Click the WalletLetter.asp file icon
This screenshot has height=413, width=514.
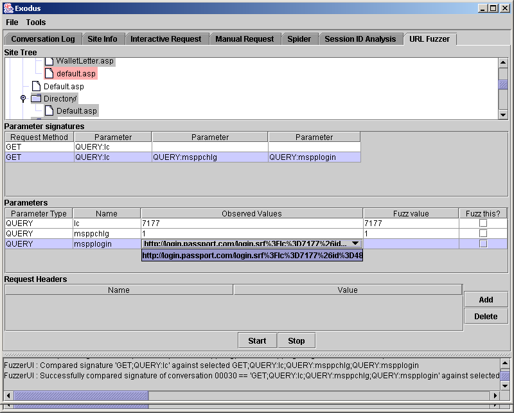(x=49, y=61)
